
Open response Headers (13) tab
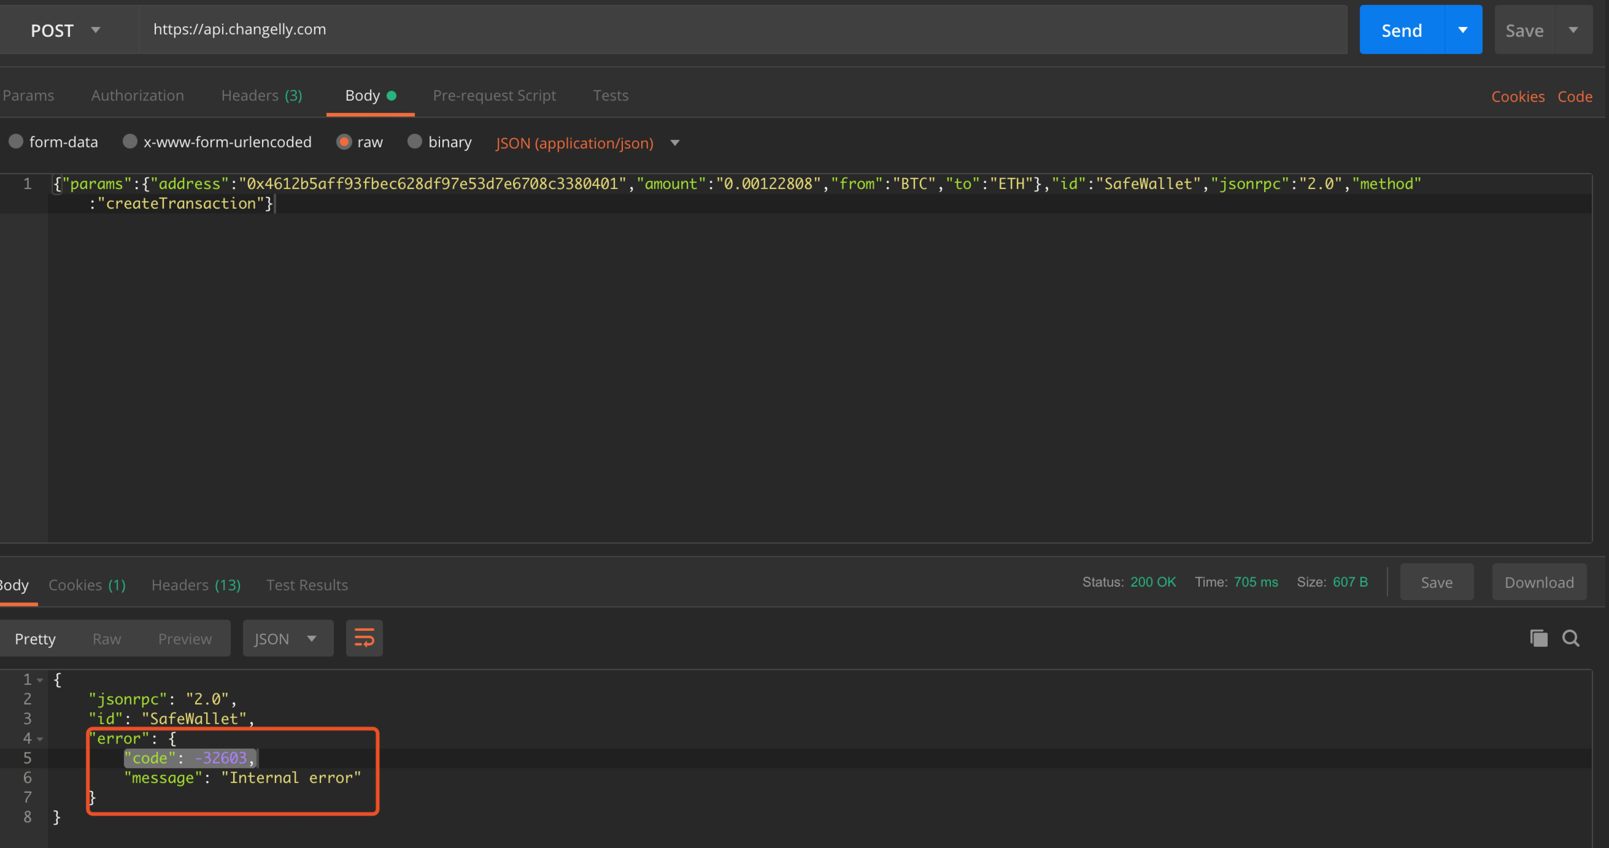tap(196, 585)
